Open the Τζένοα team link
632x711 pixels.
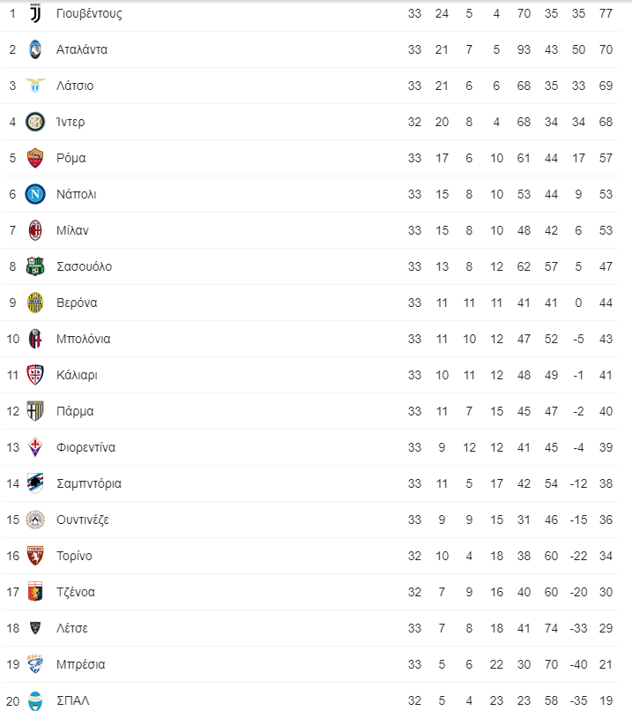(x=76, y=592)
